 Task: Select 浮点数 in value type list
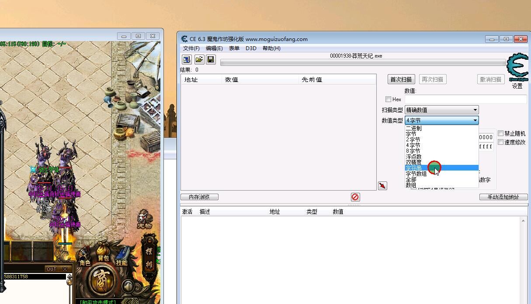coord(441,157)
